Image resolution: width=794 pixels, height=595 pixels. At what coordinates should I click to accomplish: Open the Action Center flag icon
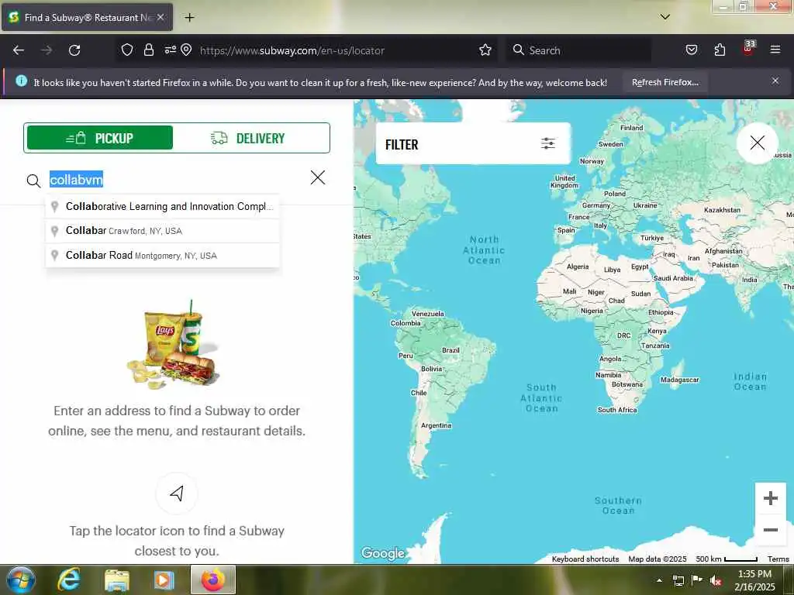(x=697, y=580)
